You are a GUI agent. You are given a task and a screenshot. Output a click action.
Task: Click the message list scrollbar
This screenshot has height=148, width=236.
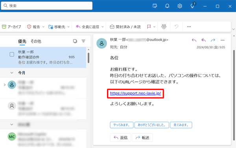(x=88, y=58)
